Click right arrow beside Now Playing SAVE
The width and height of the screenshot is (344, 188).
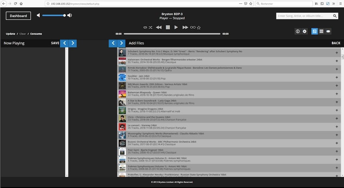point(73,43)
